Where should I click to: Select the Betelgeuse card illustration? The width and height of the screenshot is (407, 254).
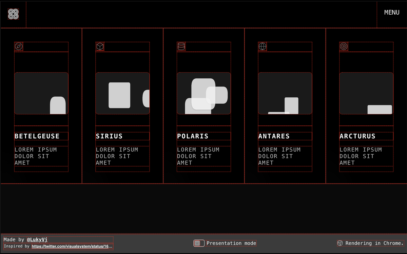click(x=41, y=93)
